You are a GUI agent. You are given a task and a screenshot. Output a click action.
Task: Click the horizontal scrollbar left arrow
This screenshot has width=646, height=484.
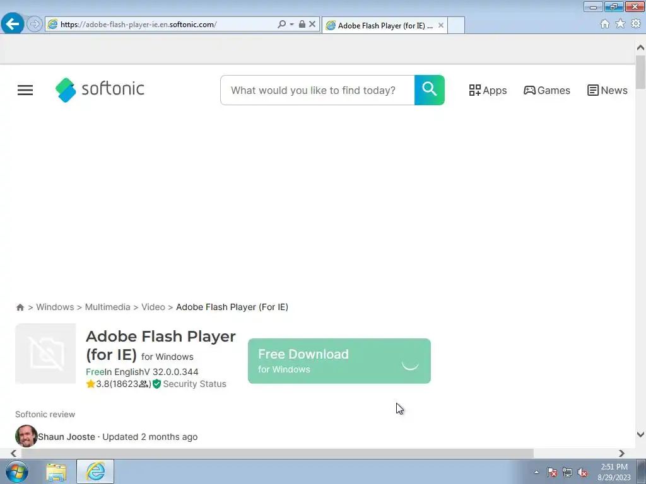click(x=14, y=453)
